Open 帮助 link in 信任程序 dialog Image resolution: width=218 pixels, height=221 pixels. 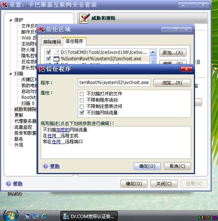point(55,166)
